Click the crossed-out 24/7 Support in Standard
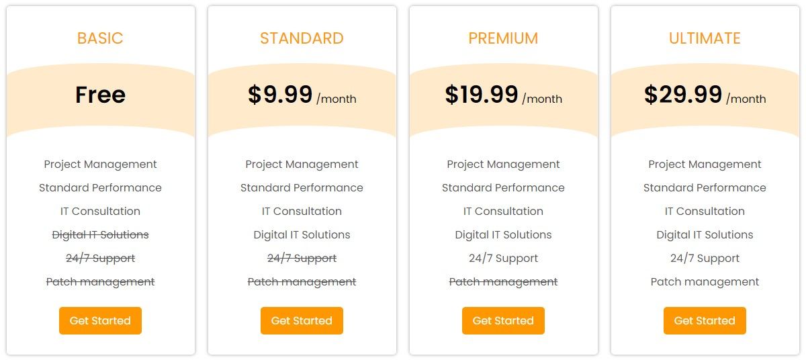 click(302, 258)
